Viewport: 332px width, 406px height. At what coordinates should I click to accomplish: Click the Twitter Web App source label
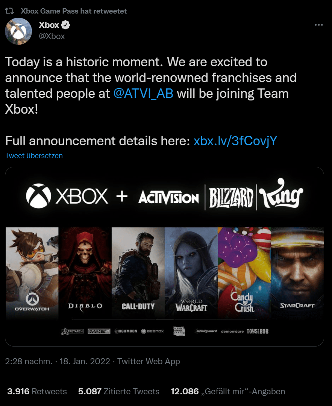pyautogui.click(x=149, y=361)
